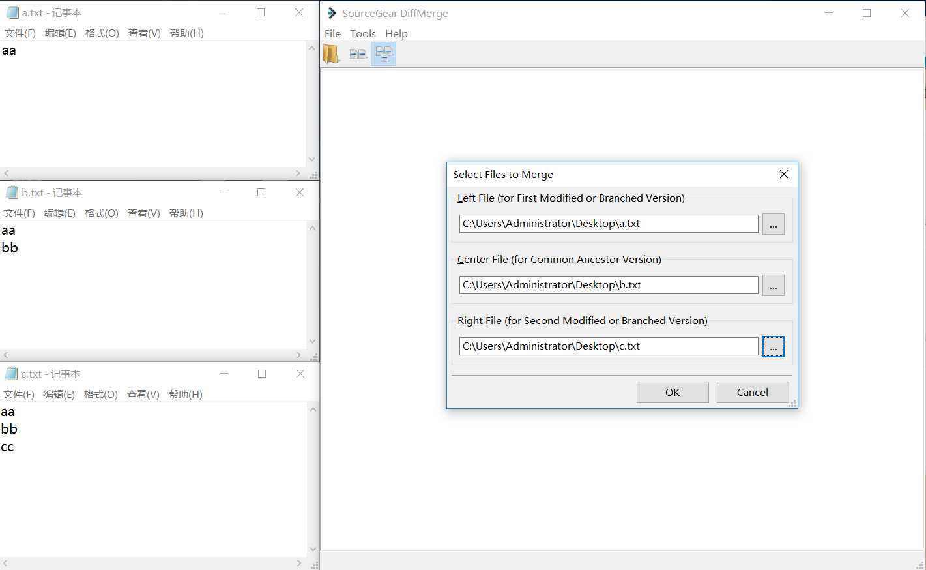Click Cancel in Select Files to Merge
The image size is (926, 570).
tap(753, 392)
